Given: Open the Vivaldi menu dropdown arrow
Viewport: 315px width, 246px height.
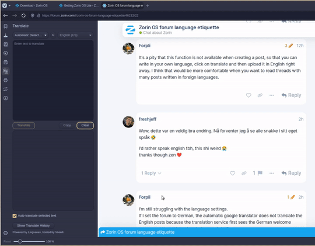Looking at the screenshot, I should click(x=9, y=6).
